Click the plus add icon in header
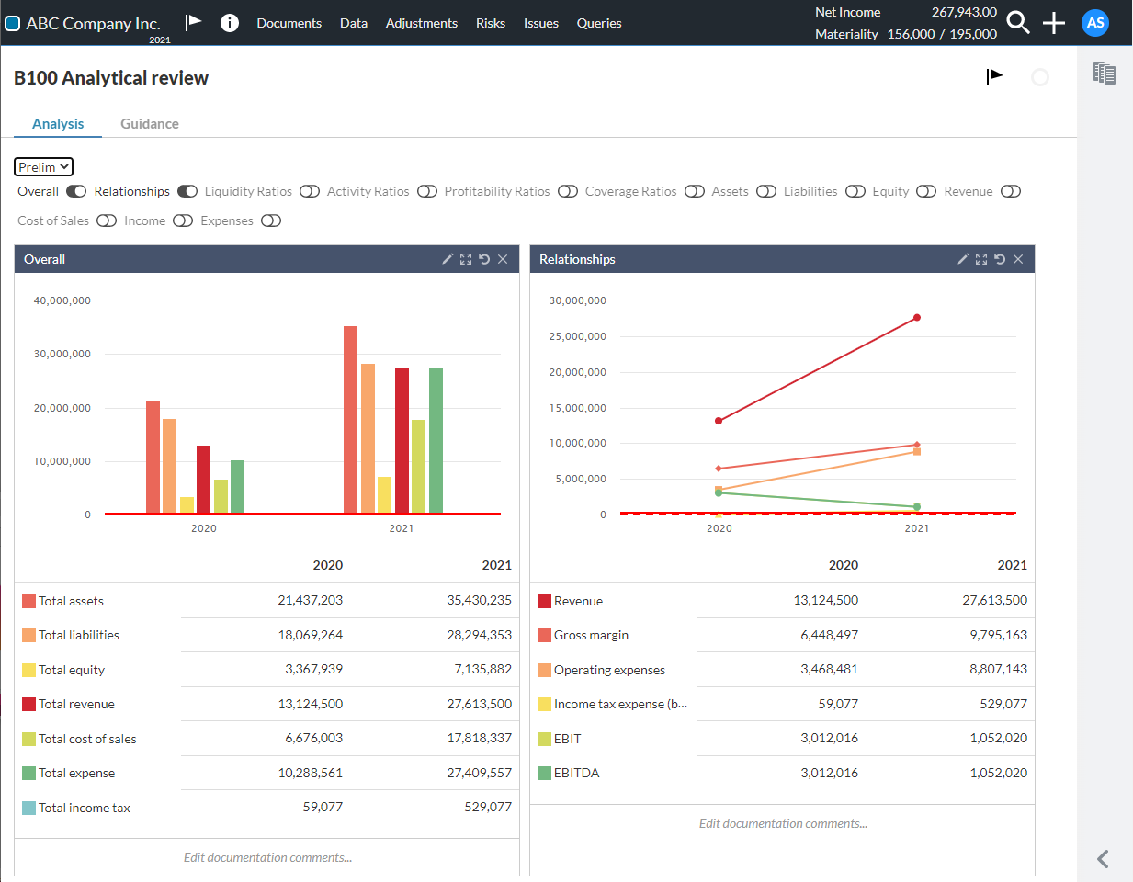 (x=1054, y=23)
